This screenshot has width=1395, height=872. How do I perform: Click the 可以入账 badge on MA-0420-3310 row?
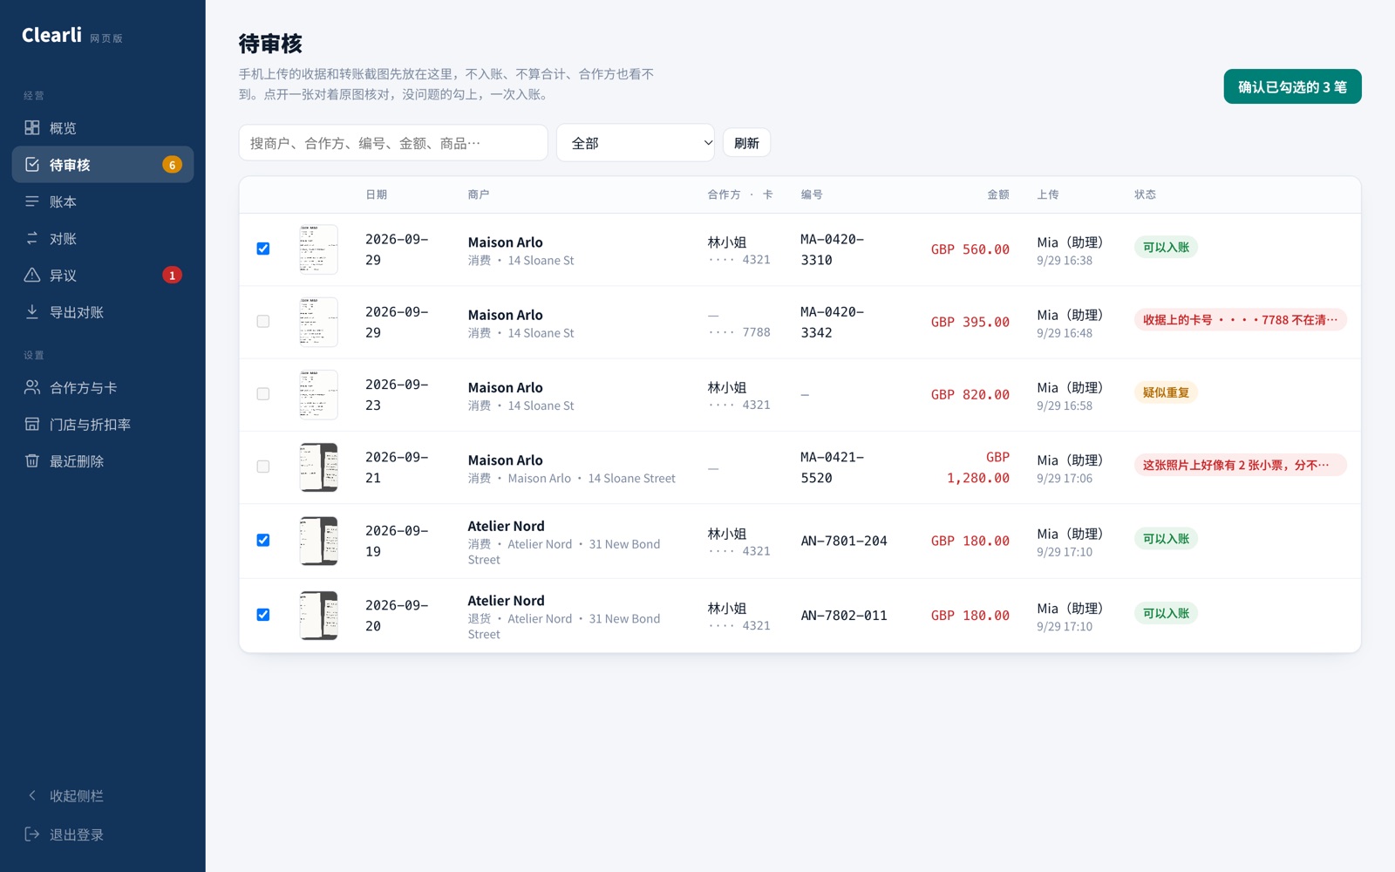point(1166,247)
